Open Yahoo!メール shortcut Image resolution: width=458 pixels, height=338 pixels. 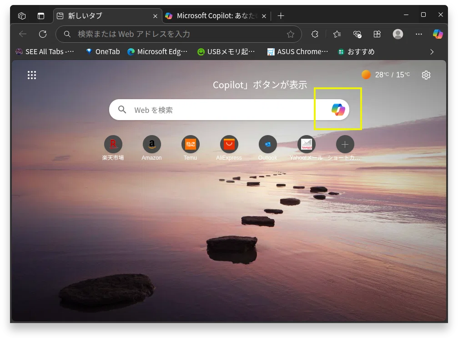click(306, 148)
